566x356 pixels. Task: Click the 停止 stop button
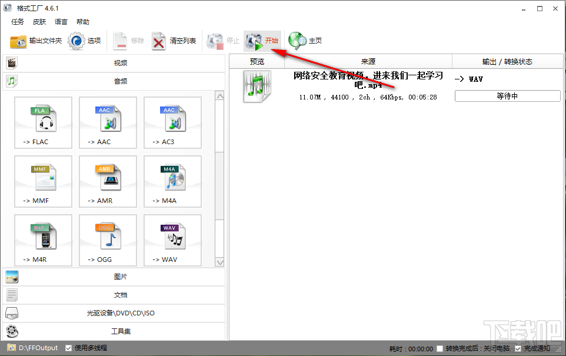click(x=223, y=41)
